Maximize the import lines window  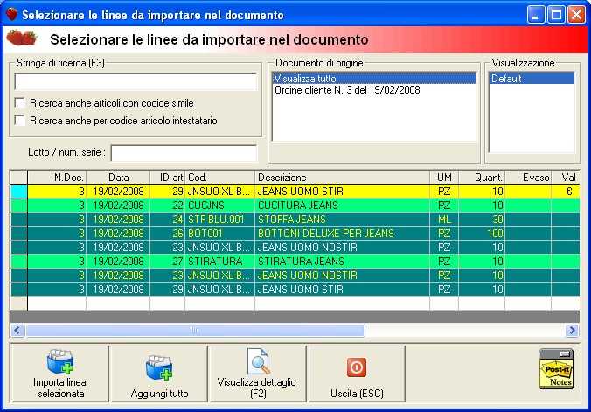click(x=556, y=15)
